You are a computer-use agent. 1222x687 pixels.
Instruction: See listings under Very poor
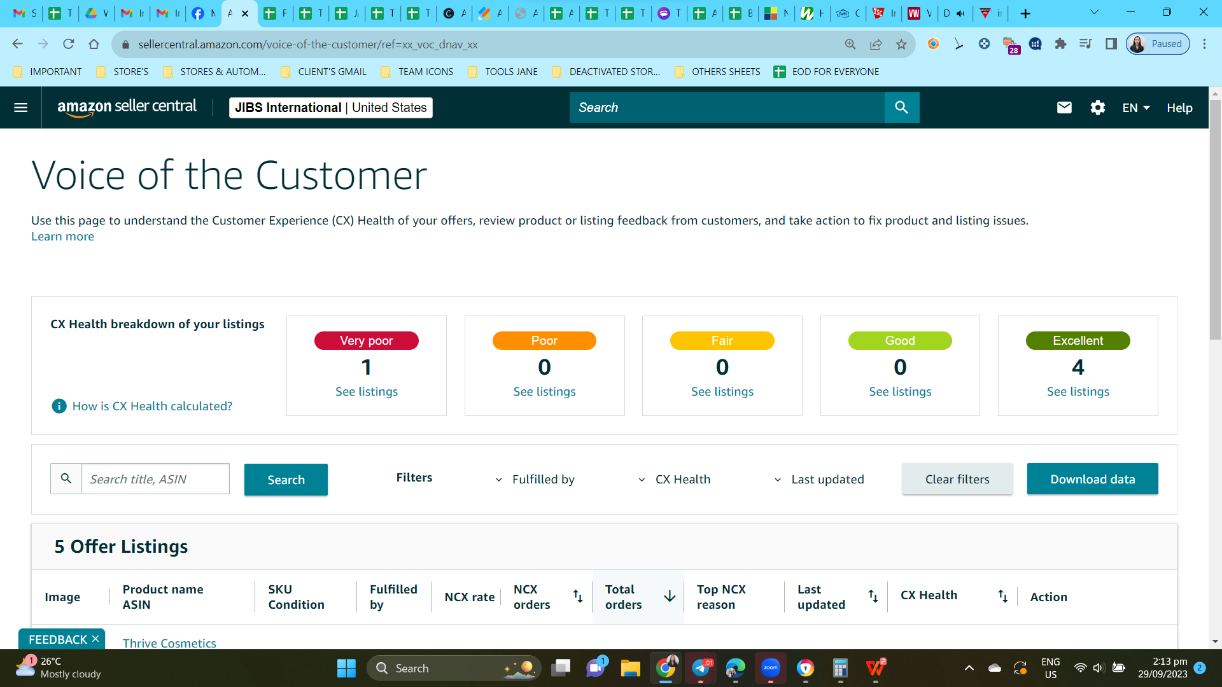tap(367, 392)
